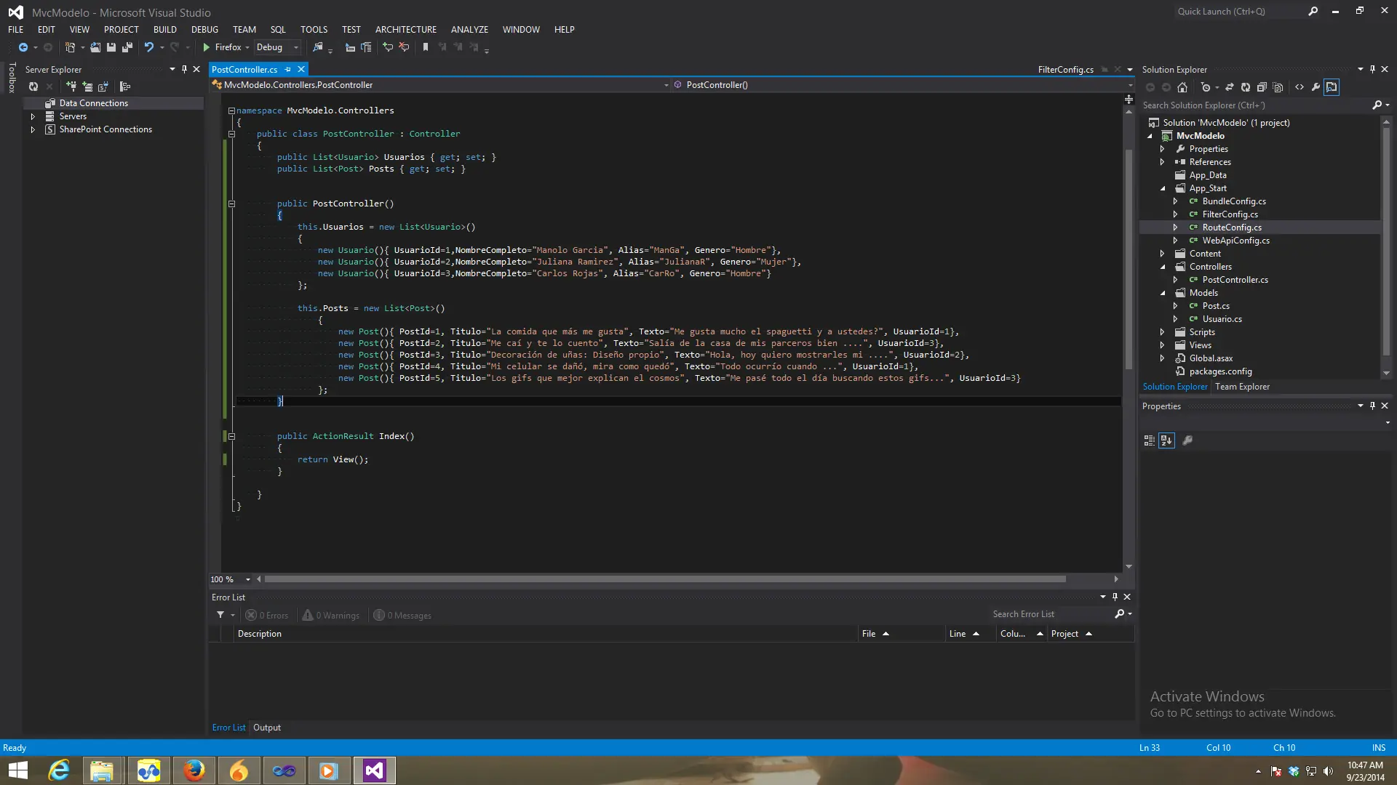The width and height of the screenshot is (1397, 785).
Task: Click View Code icon in Solution Explorer
Action: (x=1300, y=87)
